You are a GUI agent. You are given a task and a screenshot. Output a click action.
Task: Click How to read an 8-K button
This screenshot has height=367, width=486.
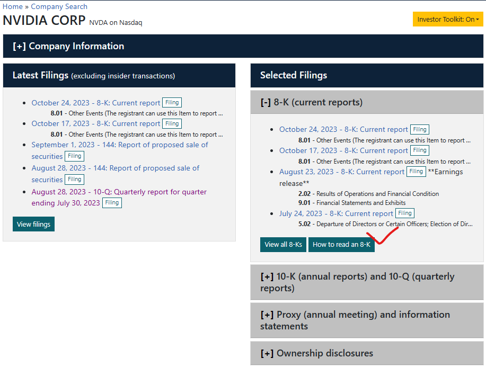point(341,244)
